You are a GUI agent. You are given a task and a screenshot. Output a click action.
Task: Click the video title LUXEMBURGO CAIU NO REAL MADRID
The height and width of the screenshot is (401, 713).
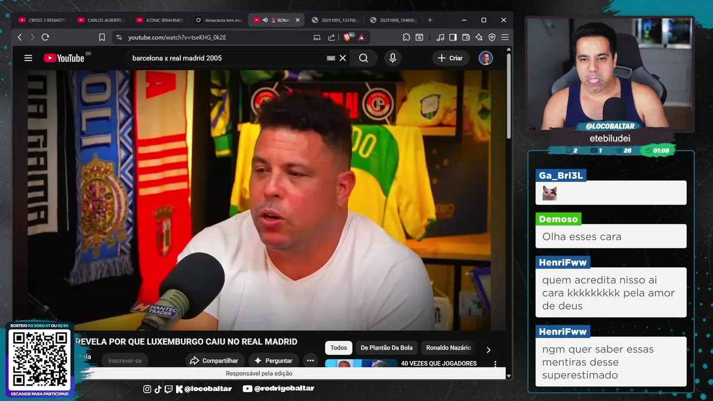pyautogui.click(x=186, y=341)
